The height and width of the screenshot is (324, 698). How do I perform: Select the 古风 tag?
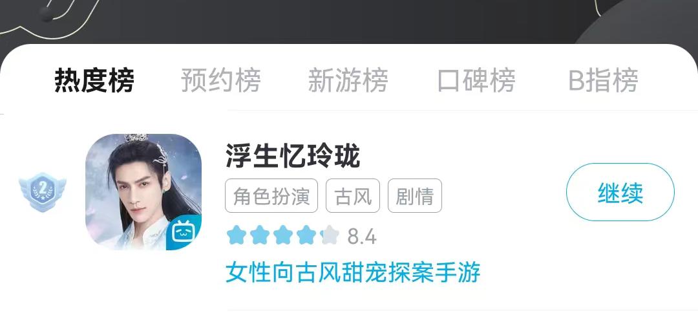[353, 196]
